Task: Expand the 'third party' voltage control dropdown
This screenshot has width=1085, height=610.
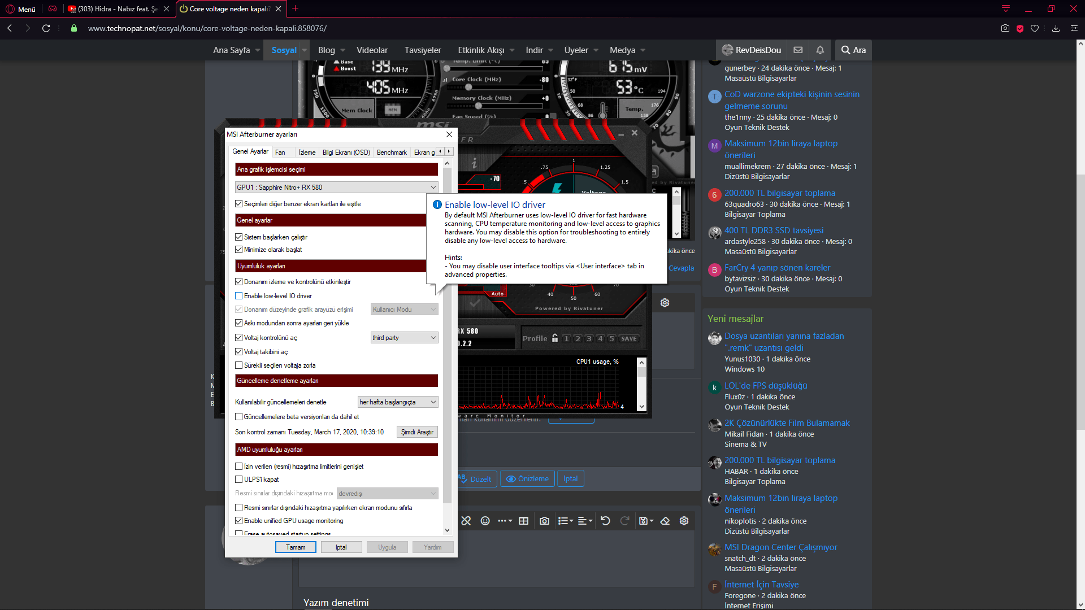Action: (404, 338)
